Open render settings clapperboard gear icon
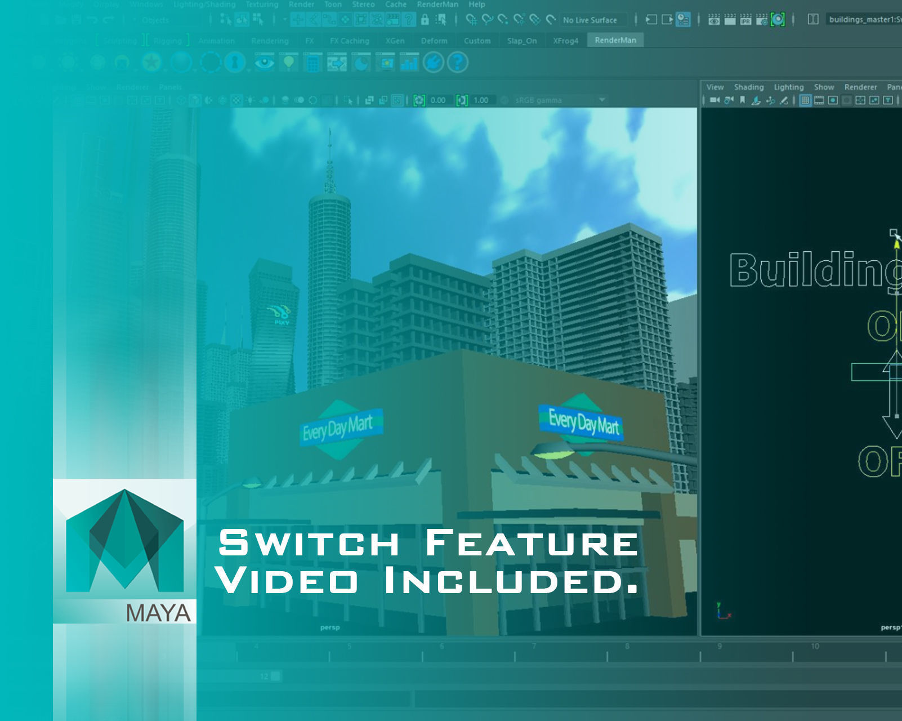This screenshot has width=902, height=721. pos(761,20)
